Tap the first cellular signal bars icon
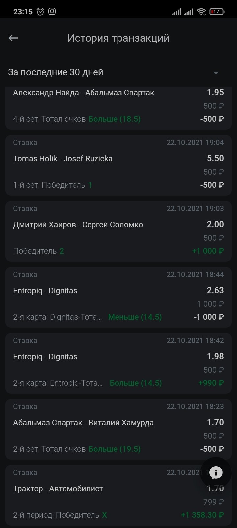Screen dimensions: 237x528 click(176, 12)
